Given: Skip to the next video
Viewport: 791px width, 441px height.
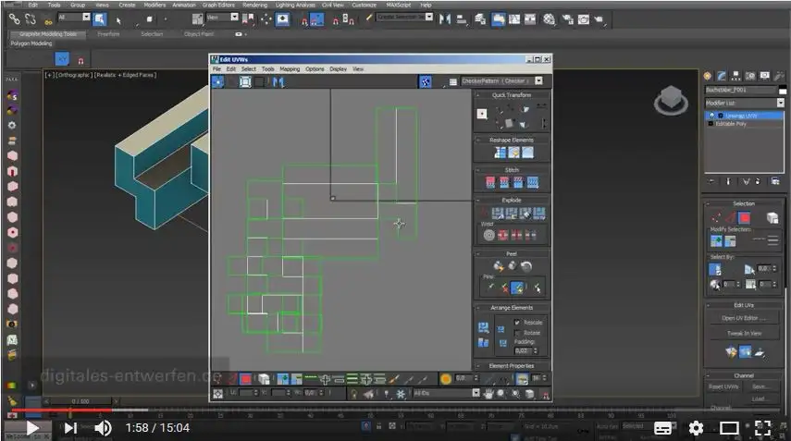Looking at the screenshot, I should [70, 428].
